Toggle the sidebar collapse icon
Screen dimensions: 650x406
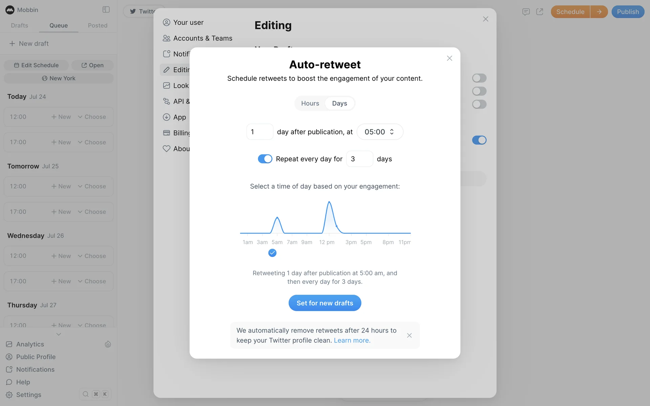pos(106,9)
